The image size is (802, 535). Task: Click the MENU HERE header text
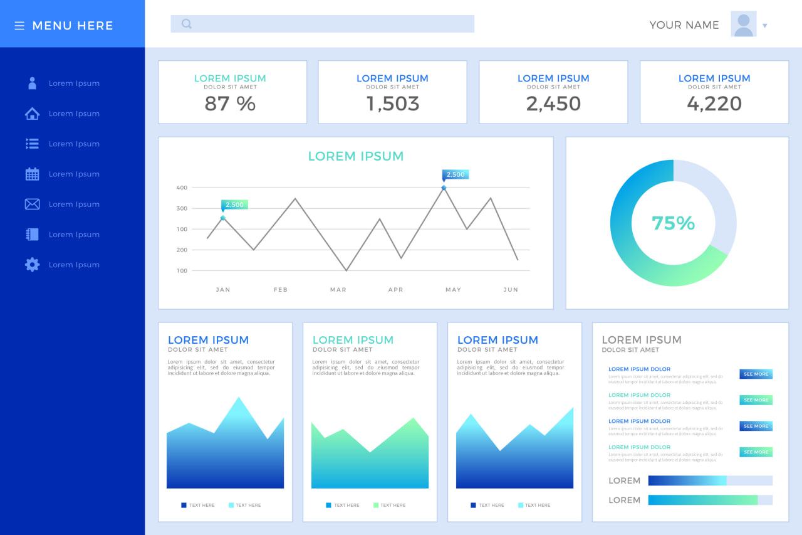(73, 26)
